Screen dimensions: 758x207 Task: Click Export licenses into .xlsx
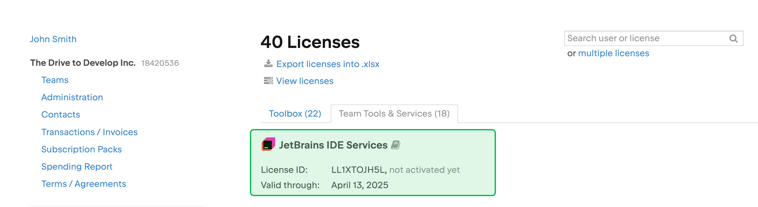pyautogui.click(x=328, y=64)
